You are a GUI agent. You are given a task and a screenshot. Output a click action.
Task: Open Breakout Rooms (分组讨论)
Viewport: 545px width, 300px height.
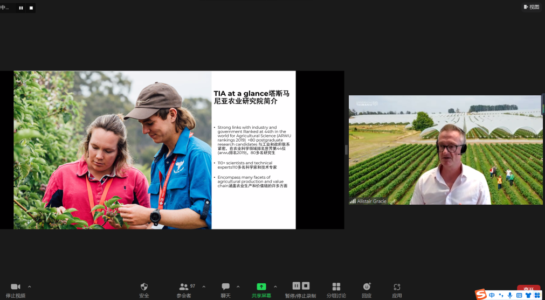pos(336,287)
